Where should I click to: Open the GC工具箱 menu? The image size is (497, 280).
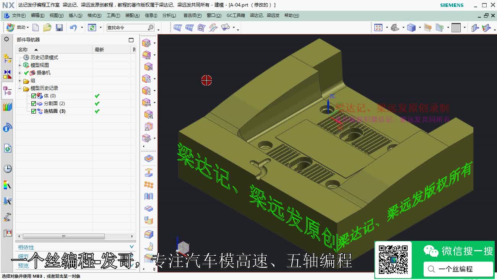[236, 15]
